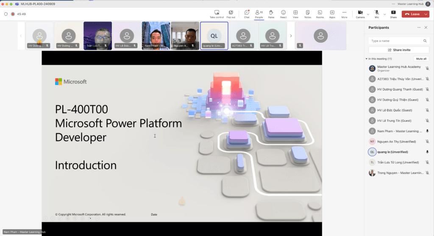
Task: Select the A27383 participant tile
Action: click(x=243, y=36)
